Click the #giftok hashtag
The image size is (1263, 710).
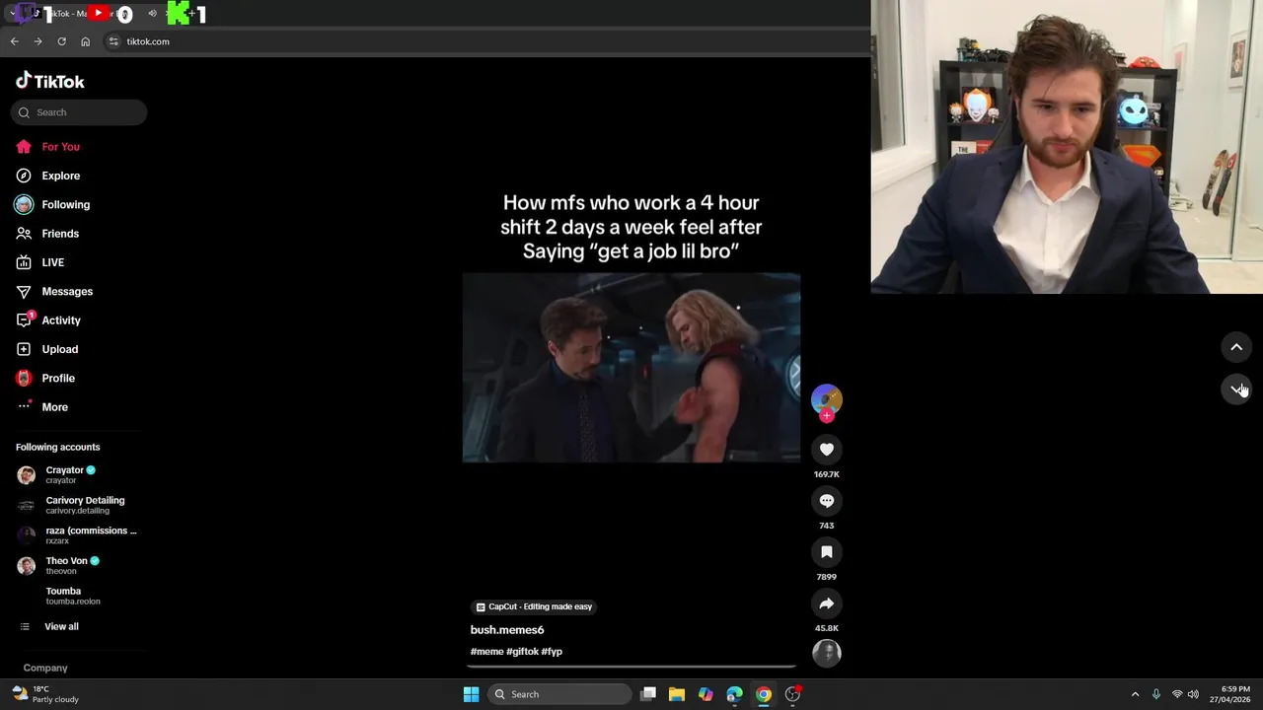[x=522, y=652]
